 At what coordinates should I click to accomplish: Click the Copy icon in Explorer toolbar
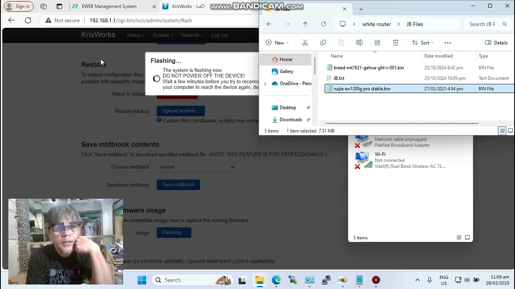(x=323, y=43)
